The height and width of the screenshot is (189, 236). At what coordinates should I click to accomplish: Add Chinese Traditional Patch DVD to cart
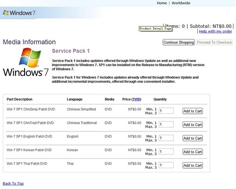193,125
